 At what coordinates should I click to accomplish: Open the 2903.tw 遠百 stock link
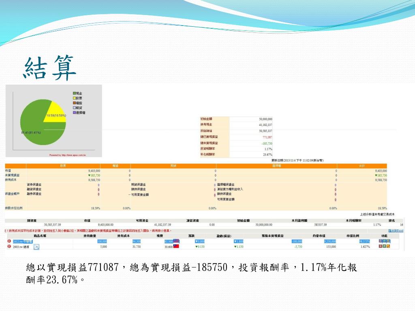(x=21, y=247)
